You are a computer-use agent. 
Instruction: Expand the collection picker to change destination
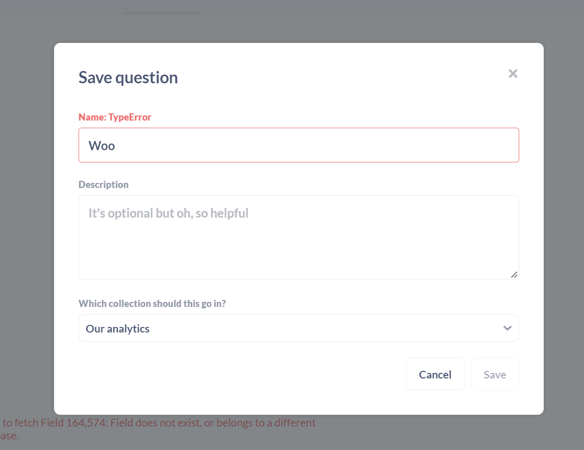click(x=298, y=328)
